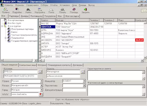Viewport: 147px width, 106px height.
Task: Open the Инициатор dropdown
Action: click(84, 81)
